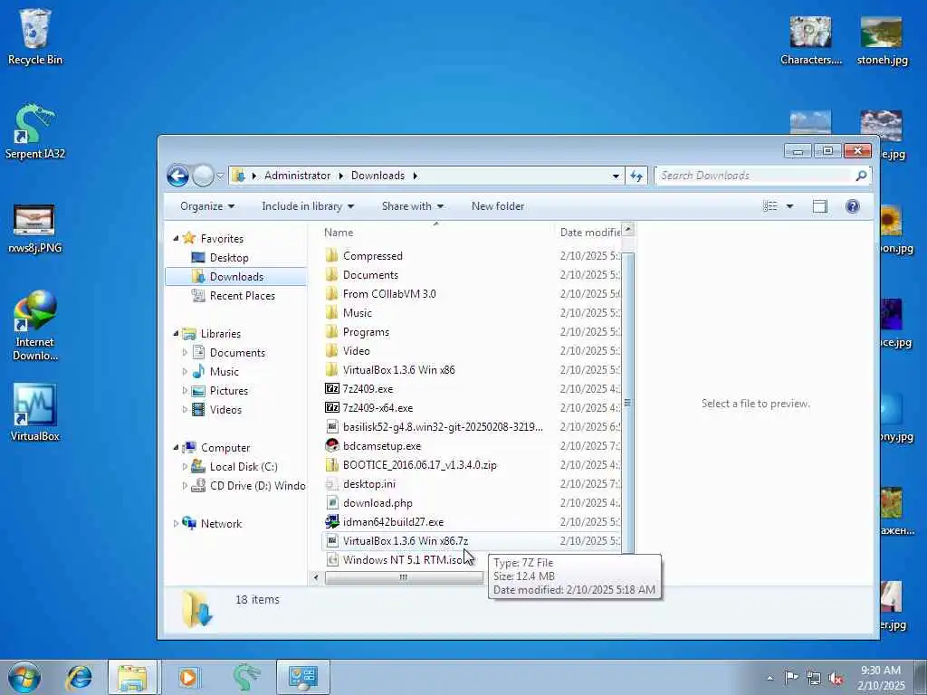The width and height of the screenshot is (927, 695).
Task: Select the rxws8j.PNG desktop file
Action: (35, 227)
